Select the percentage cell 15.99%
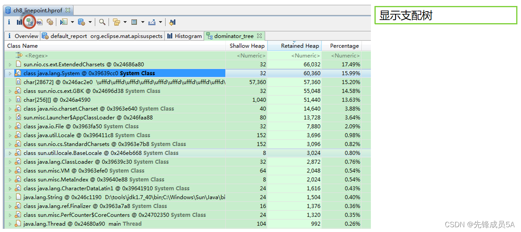 click(x=351, y=73)
